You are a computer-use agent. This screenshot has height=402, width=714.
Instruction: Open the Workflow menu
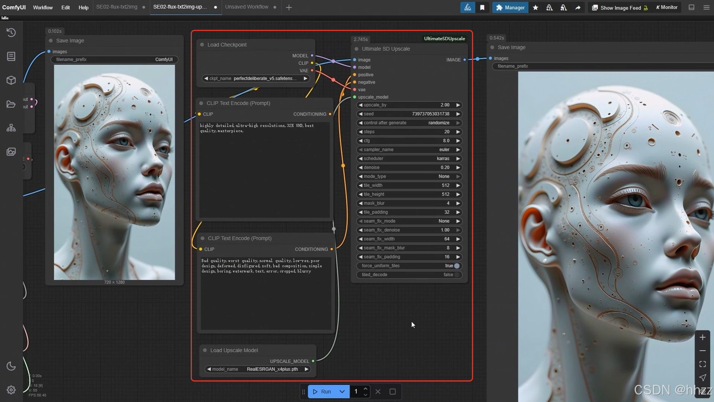(43, 7)
